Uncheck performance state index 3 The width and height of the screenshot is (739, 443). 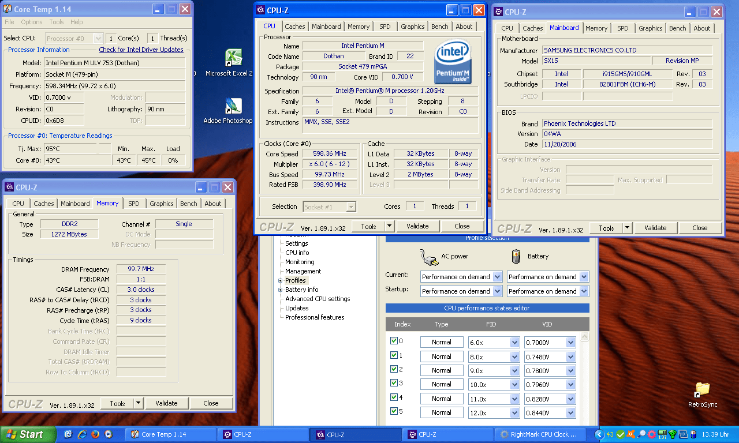[394, 383]
